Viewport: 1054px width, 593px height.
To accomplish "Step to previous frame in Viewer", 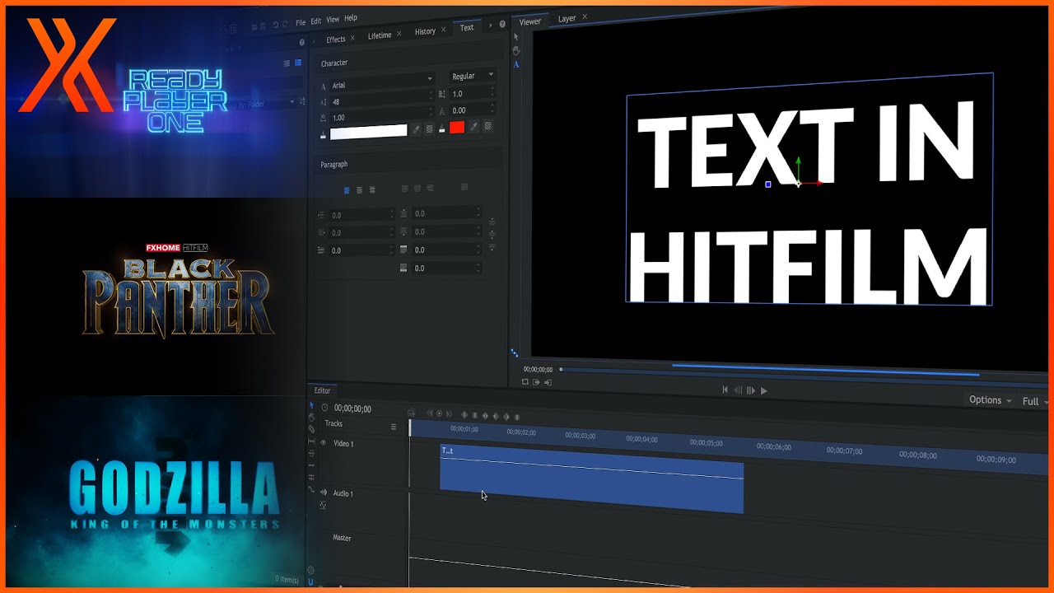I will pos(738,390).
